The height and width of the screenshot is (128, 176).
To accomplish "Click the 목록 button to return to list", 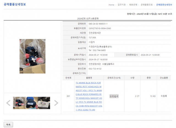I will 8,125.
